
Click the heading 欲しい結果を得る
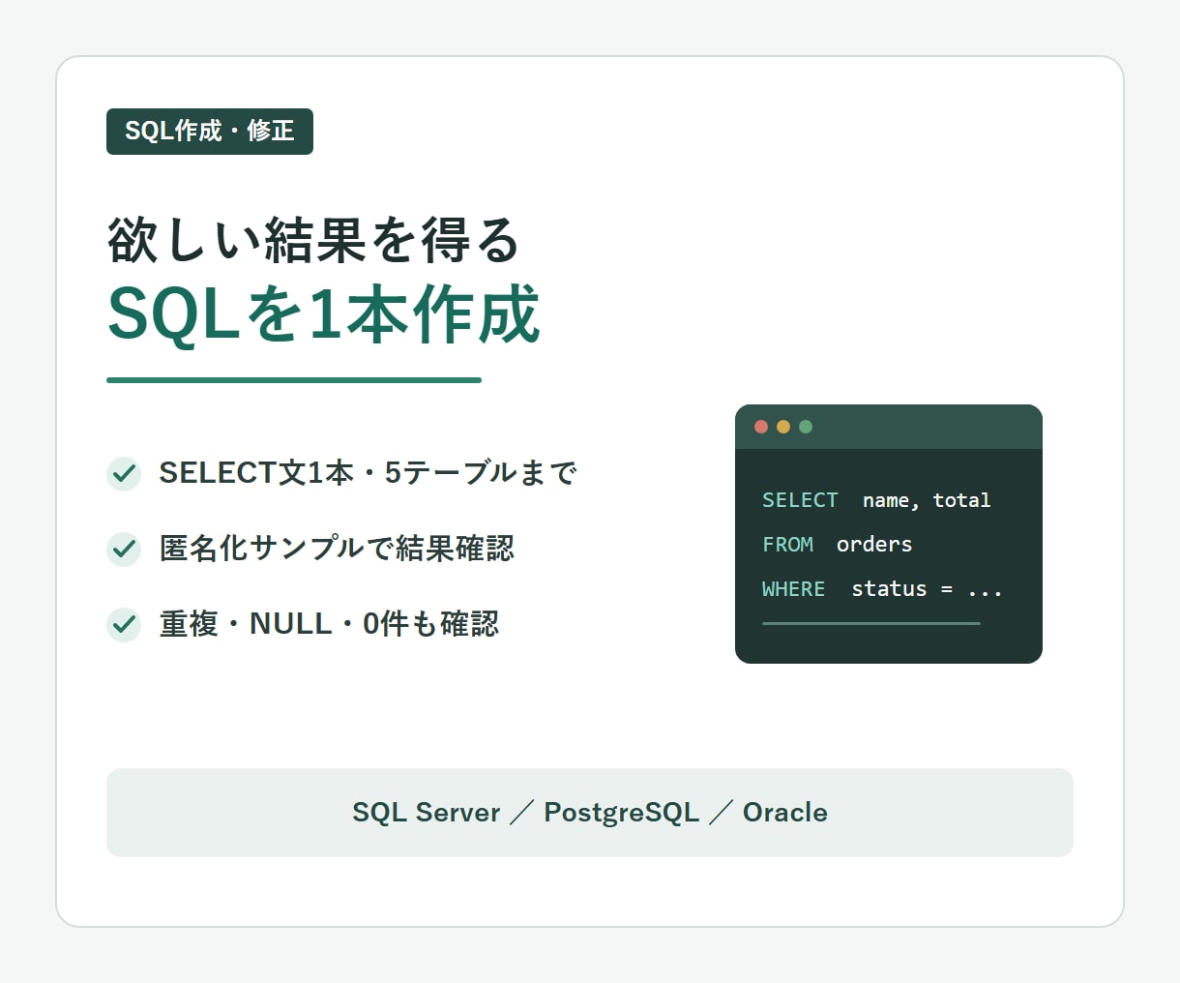pyautogui.click(x=314, y=241)
